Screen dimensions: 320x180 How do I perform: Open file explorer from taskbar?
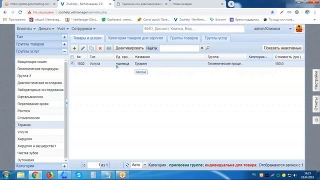pos(20,175)
